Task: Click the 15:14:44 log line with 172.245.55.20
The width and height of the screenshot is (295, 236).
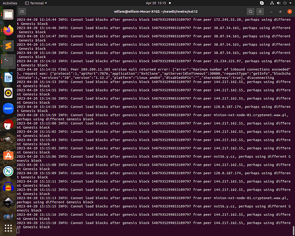Action: [x=153, y=22]
